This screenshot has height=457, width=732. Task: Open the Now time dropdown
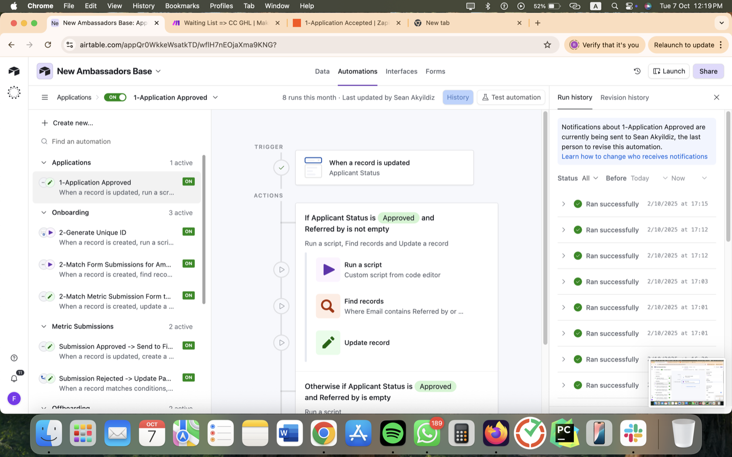[x=689, y=179]
